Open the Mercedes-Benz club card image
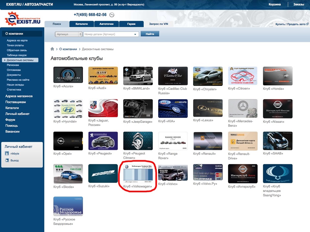This screenshot has height=232, width=310. click(243, 108)
